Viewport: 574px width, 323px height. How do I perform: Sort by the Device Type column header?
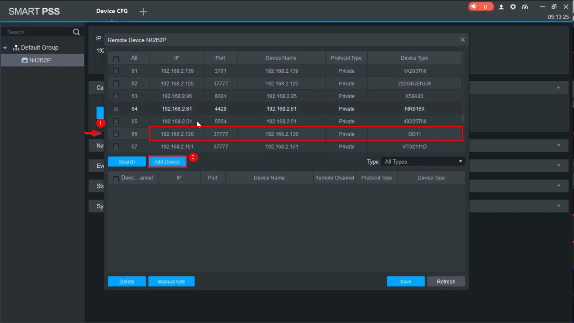coord(414,58)
